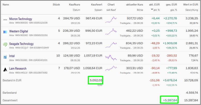The height and width of the screenshot is (105, 201).
Task: Click the Chart column header
Action: click(x=111, y=4)
